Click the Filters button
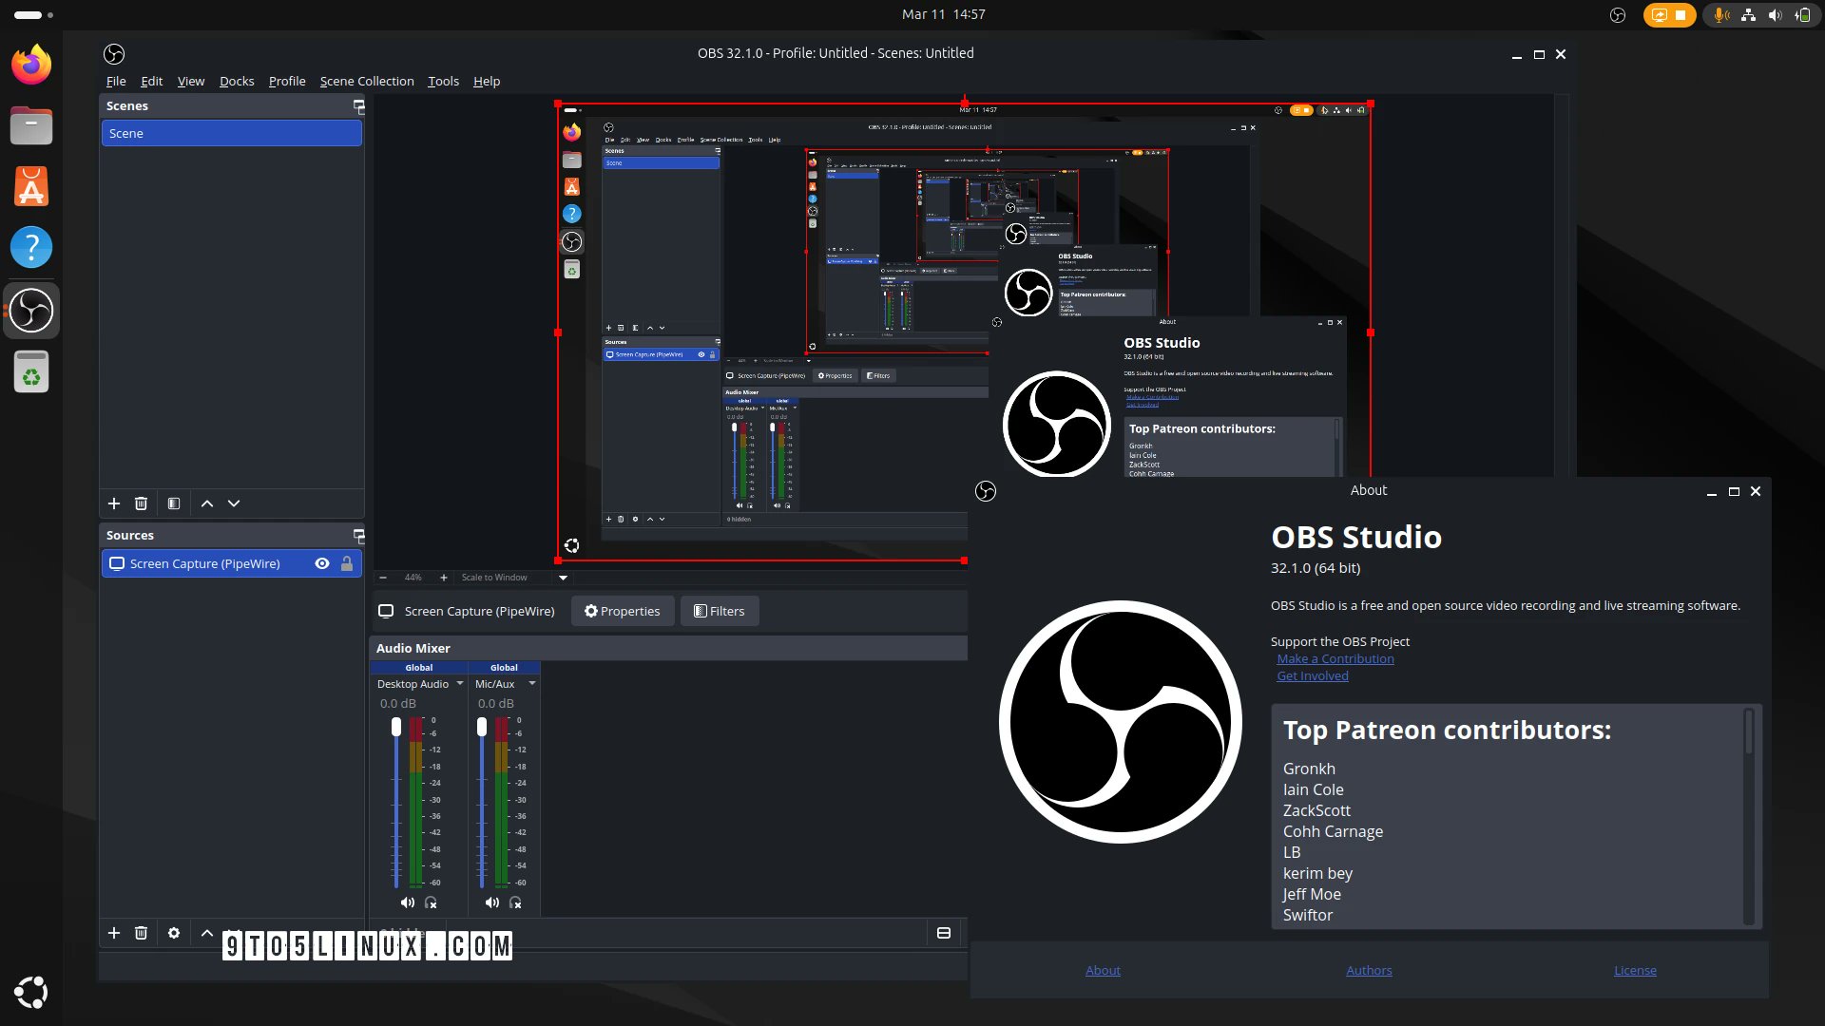Screen dimensions: 1825x1026 (719, 611)
